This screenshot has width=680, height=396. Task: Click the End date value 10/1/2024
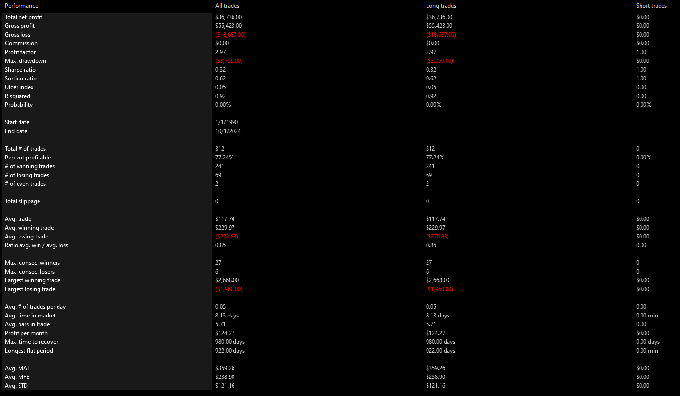tap(229, 131)
